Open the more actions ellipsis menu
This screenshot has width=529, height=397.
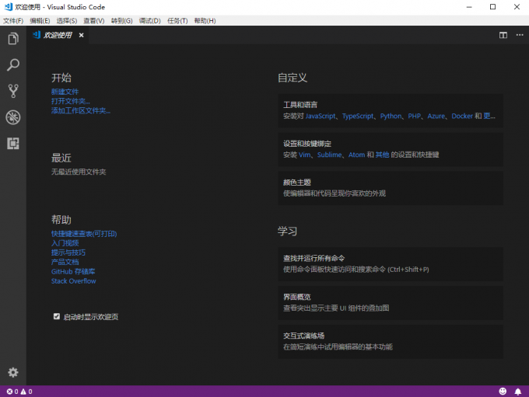tap(520, 35)
